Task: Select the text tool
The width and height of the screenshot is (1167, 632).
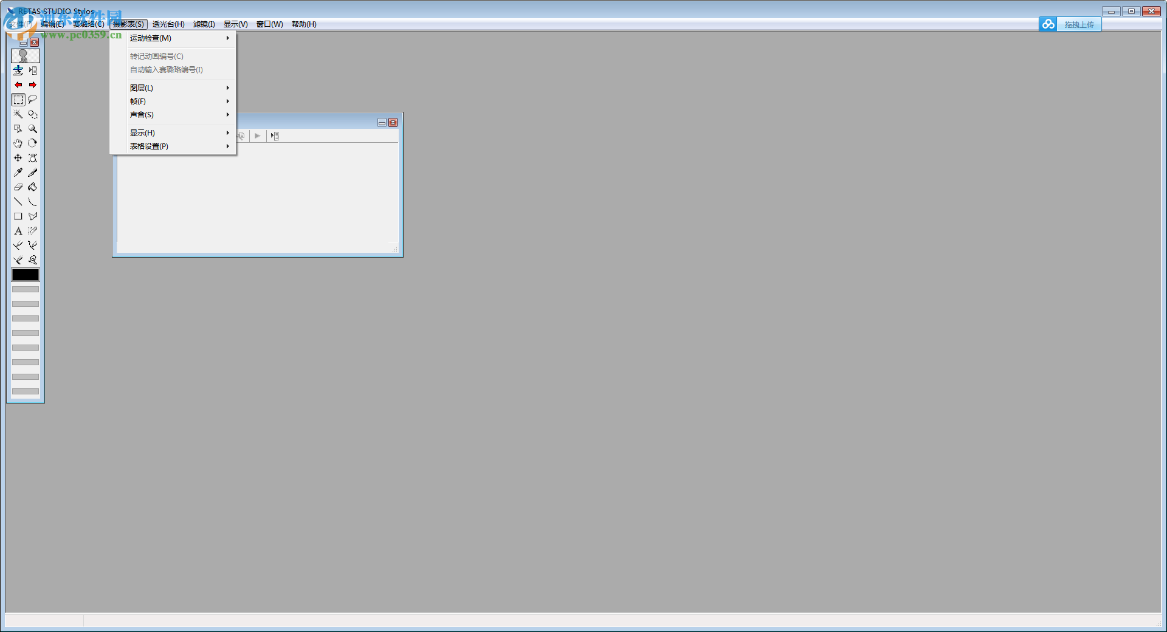Action: [x=18, y=231]
